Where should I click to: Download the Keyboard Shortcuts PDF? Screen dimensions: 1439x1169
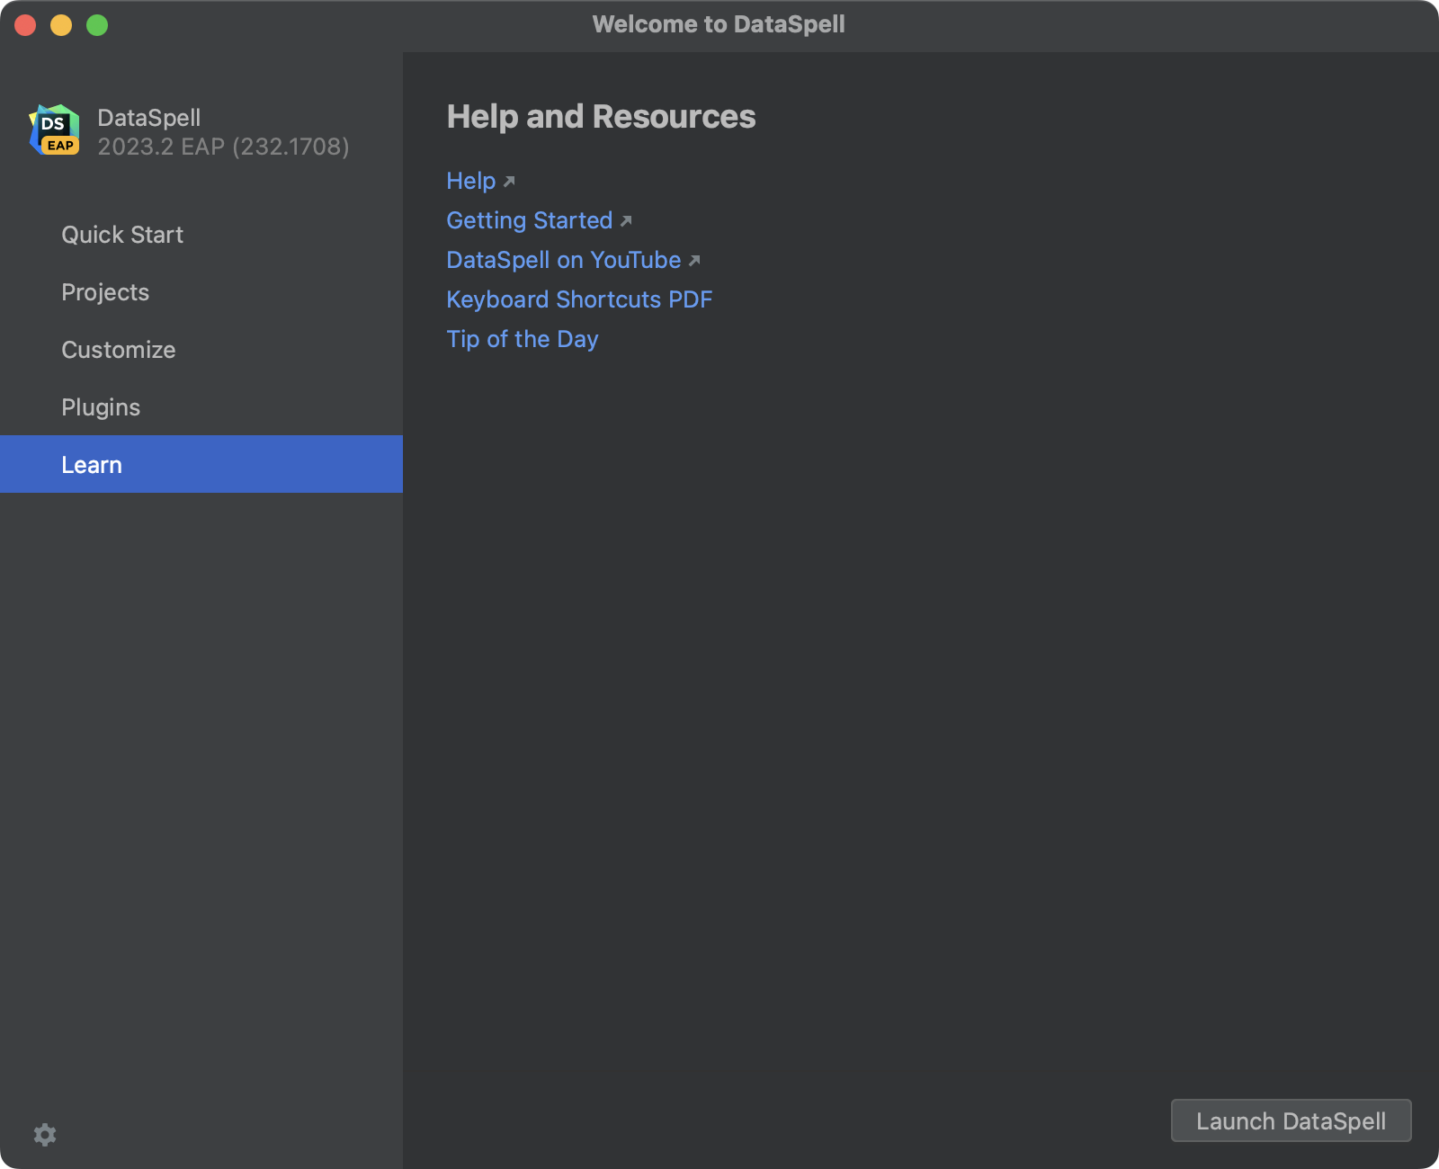[579, 299]
